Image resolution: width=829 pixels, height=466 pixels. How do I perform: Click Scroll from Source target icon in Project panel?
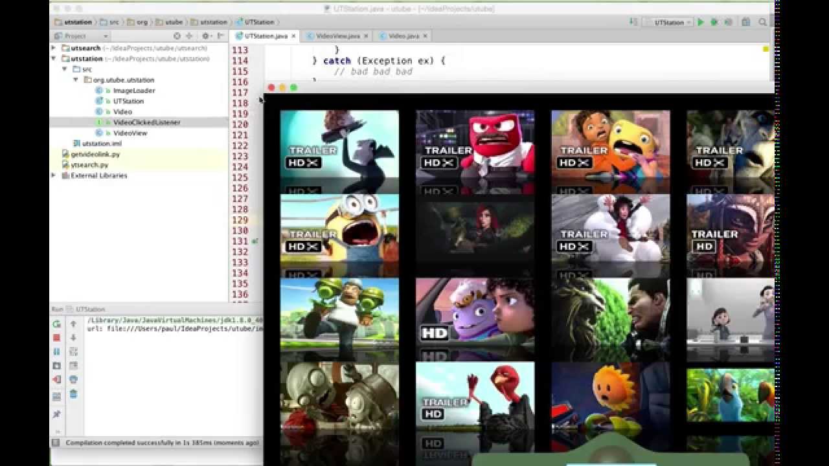[177, 36]
